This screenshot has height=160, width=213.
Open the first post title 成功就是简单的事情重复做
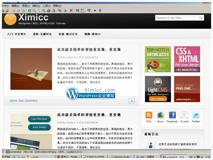[89, 50]
